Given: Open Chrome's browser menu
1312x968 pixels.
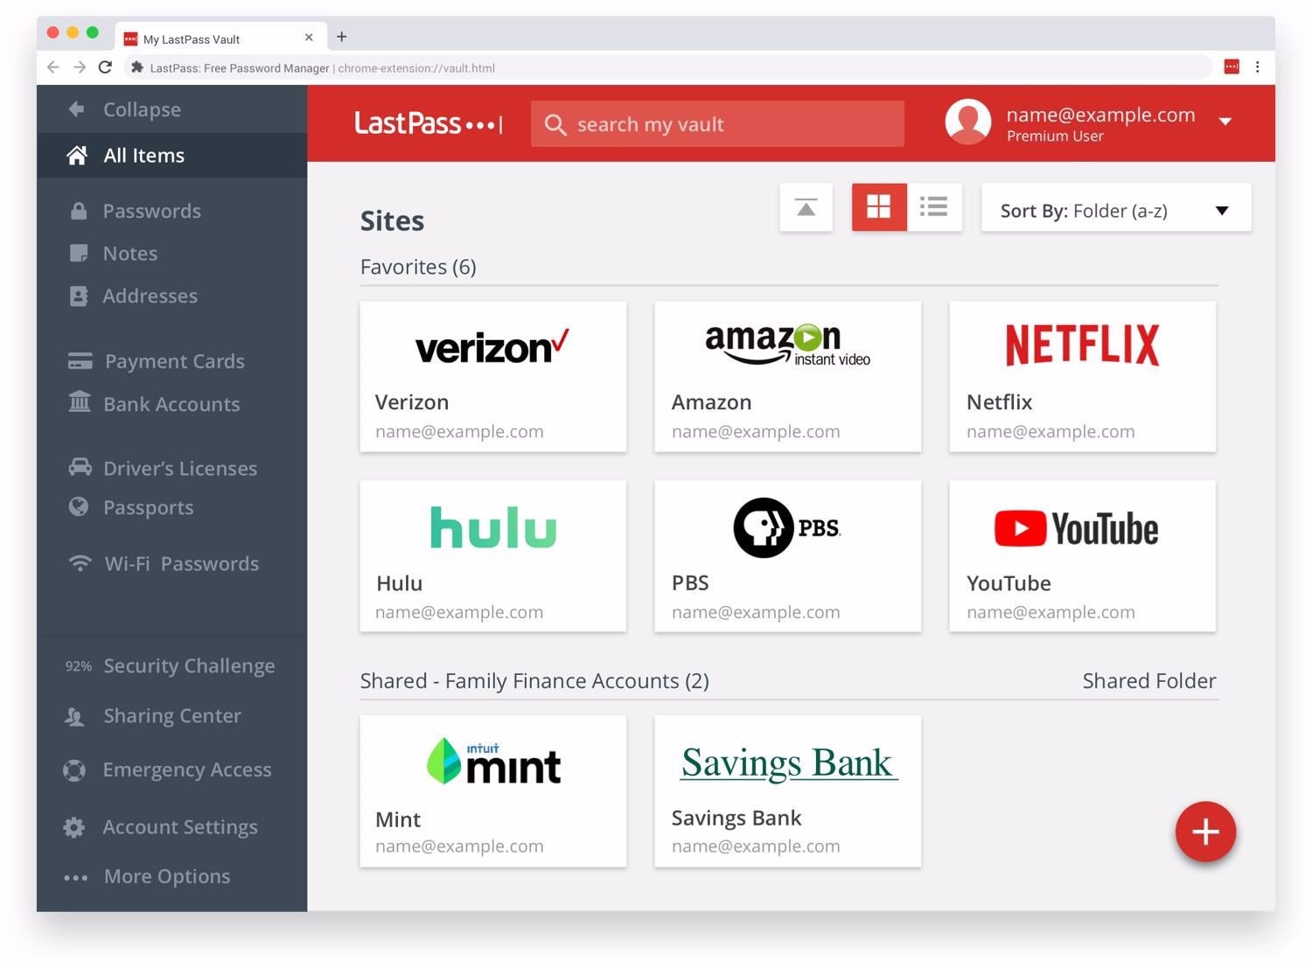Looking at the screenshot, I should pyautogui.click(x=1258, y=67).
